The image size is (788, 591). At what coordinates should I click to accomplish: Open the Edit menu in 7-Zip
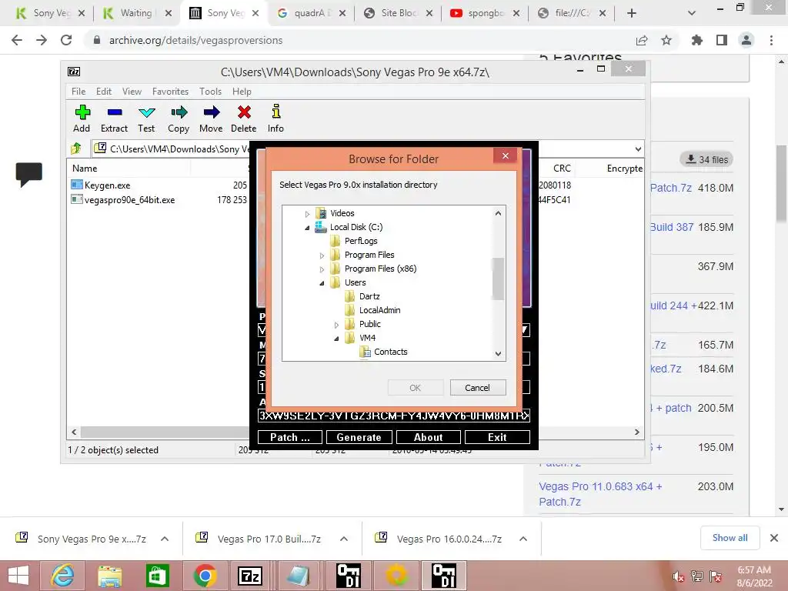click(104, 92)
